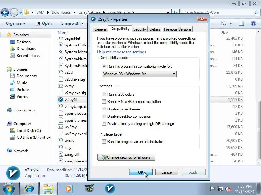The width and height of the screenshot is (261, 195).
Task: Click the search magnifier icon in Explorer
Action: 256,12
